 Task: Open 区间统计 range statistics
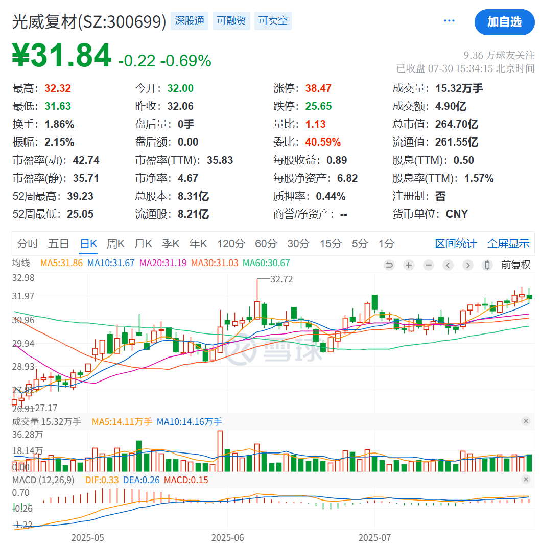tap(456, 244)
